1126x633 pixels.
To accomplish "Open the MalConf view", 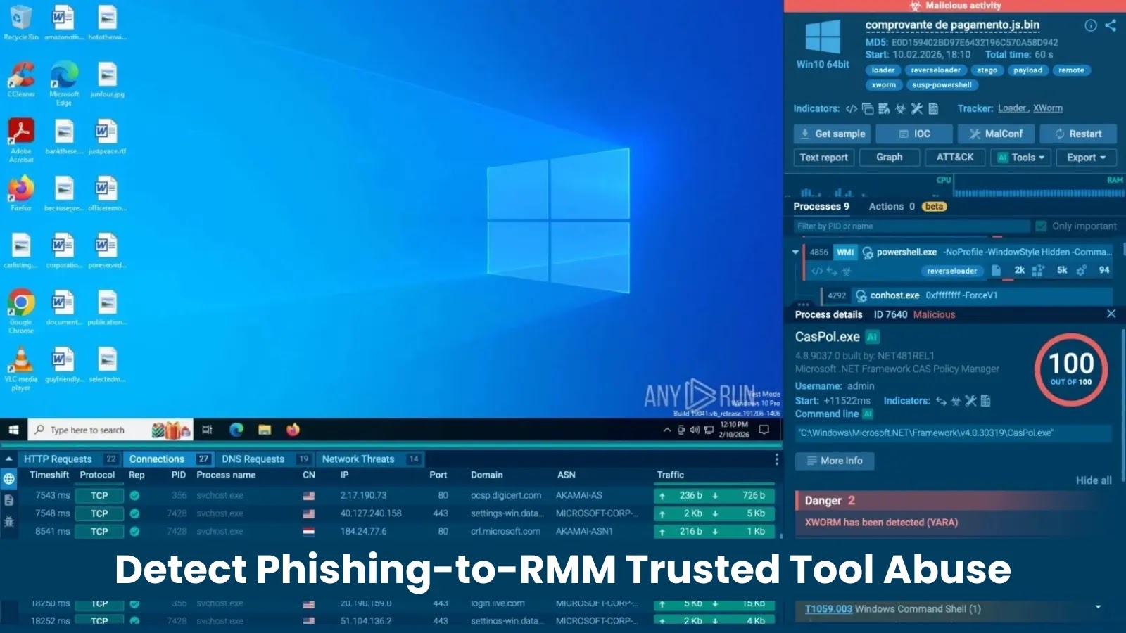I will 997,134.
